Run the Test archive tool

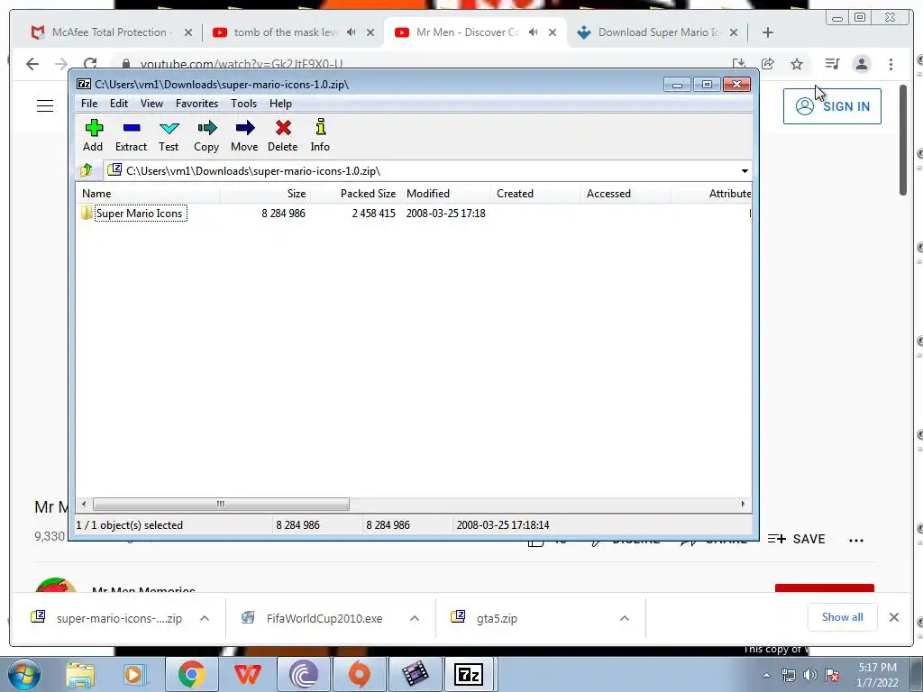point(169,135)
